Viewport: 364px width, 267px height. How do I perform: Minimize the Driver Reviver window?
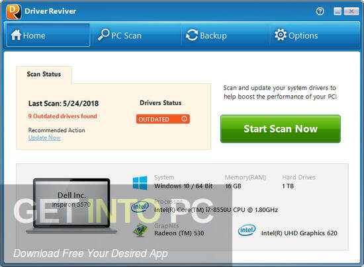338,11
